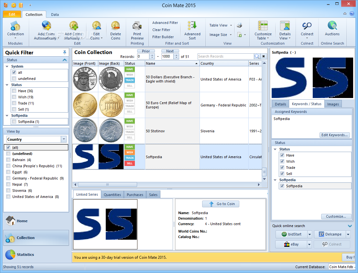The height and width of the screenshot is (273, 358).
Task: Click the horizontal scrollbar thumb of coin table
Action: pyautogui.click(x=108, y=184)
